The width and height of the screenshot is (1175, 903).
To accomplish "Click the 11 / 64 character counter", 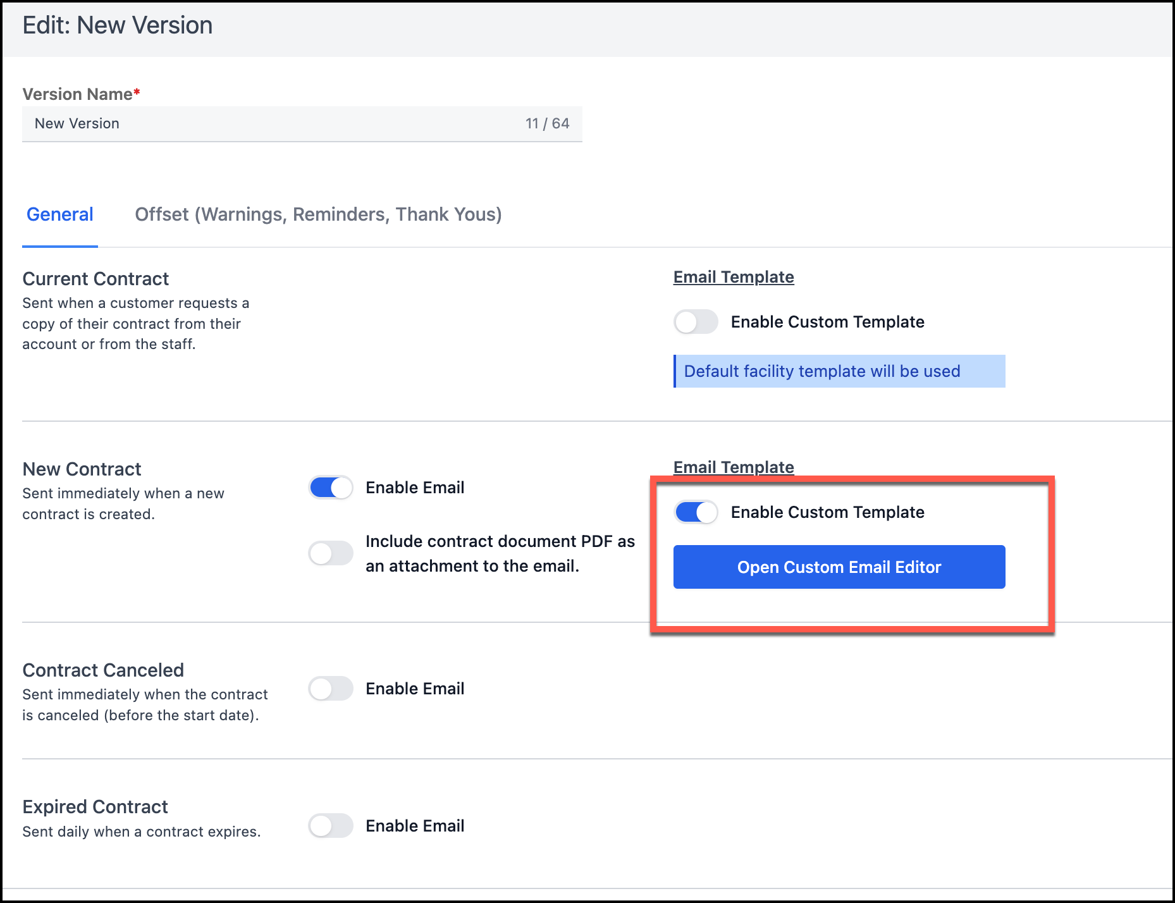I will tap(547, 123).
